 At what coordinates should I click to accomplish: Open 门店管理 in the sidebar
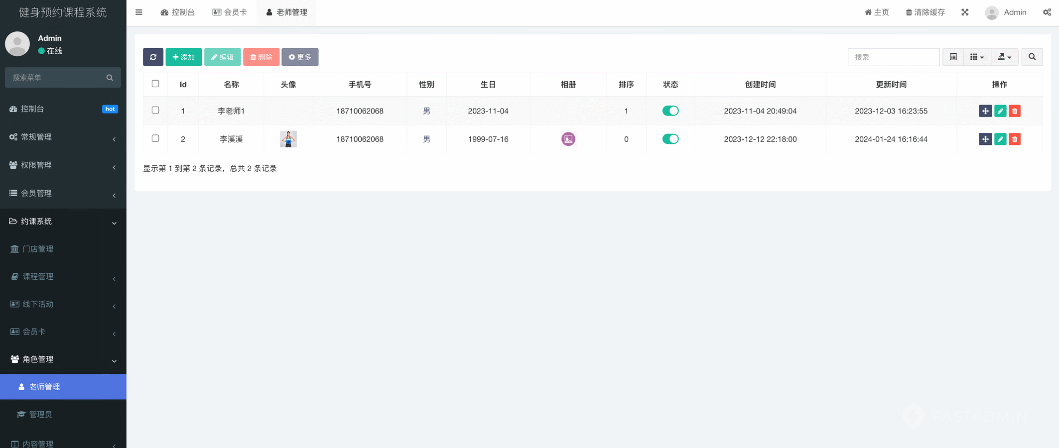point(38,249)
